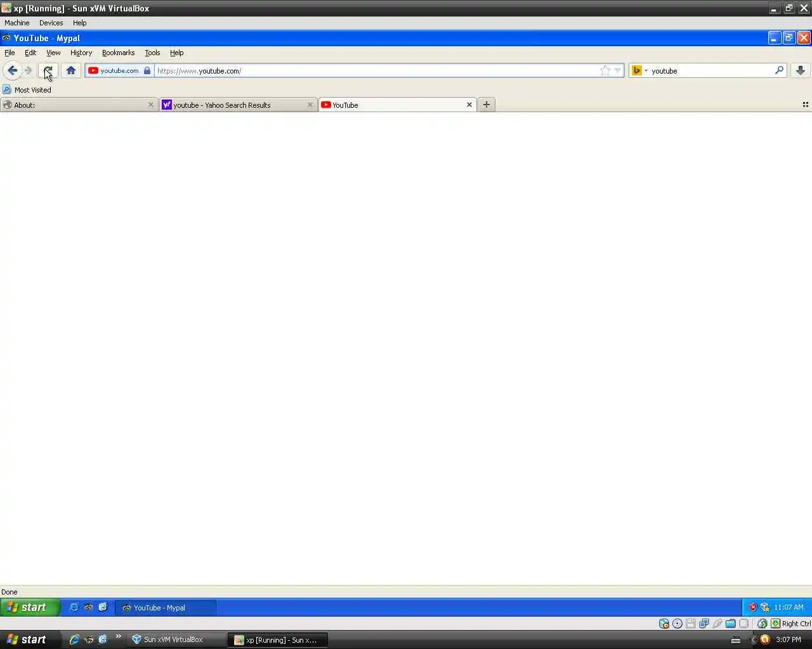Click the forward navigation arrow

(29, 70)
